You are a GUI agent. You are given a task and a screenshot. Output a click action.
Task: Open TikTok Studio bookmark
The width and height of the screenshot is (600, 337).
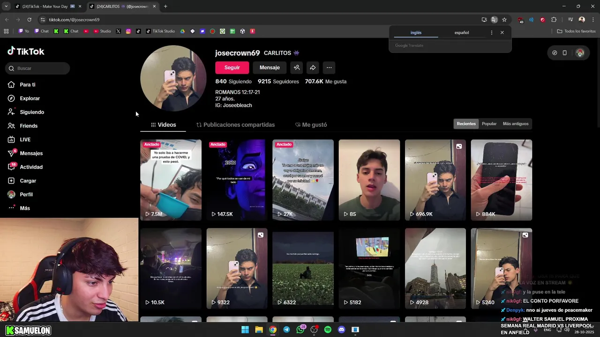click(x=160, y=31)
